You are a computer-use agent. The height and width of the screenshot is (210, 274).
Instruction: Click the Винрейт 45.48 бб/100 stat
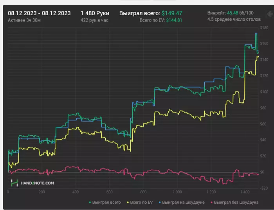(x=231, y=13)
